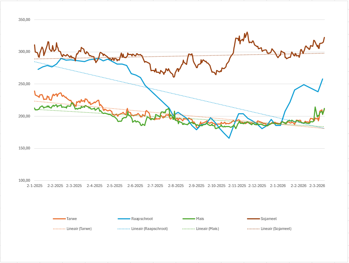Click the 100,00 value on the vertical axis

tap(24, 181)
